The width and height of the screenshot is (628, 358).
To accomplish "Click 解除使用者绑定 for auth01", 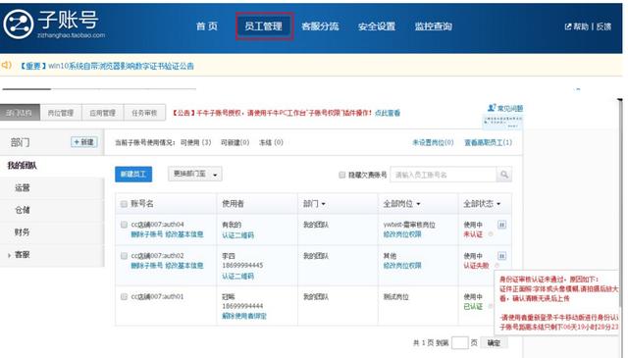I will [244, 316].
